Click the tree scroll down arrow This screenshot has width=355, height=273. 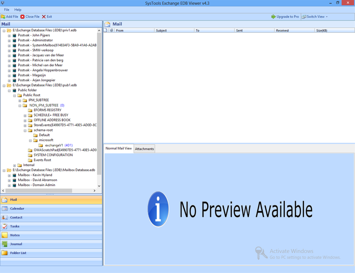coord(99,186)
